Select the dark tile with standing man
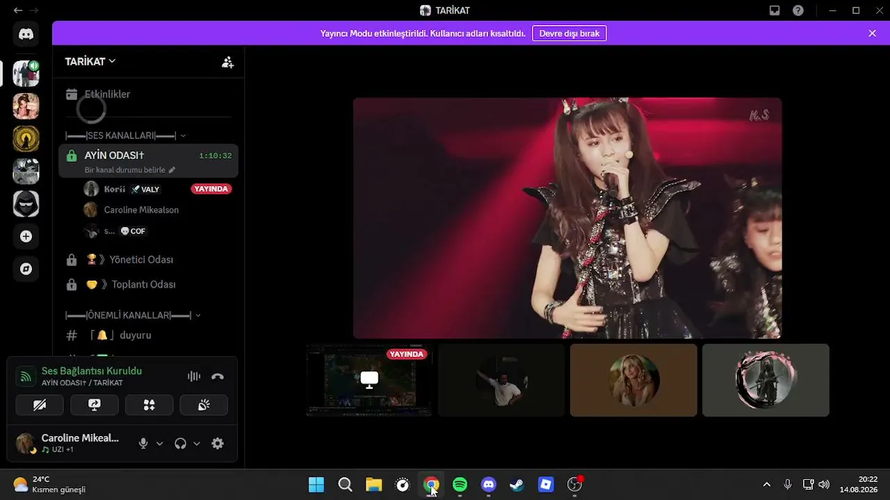 pyautogui.click(x=501, y=380)
